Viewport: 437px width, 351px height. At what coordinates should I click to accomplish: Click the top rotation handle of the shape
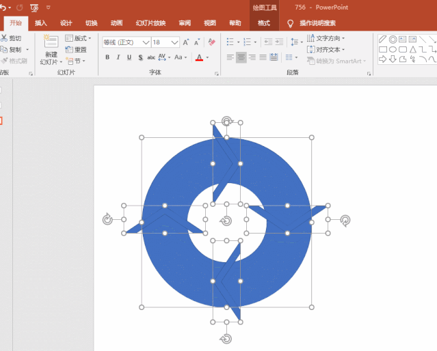227,121
